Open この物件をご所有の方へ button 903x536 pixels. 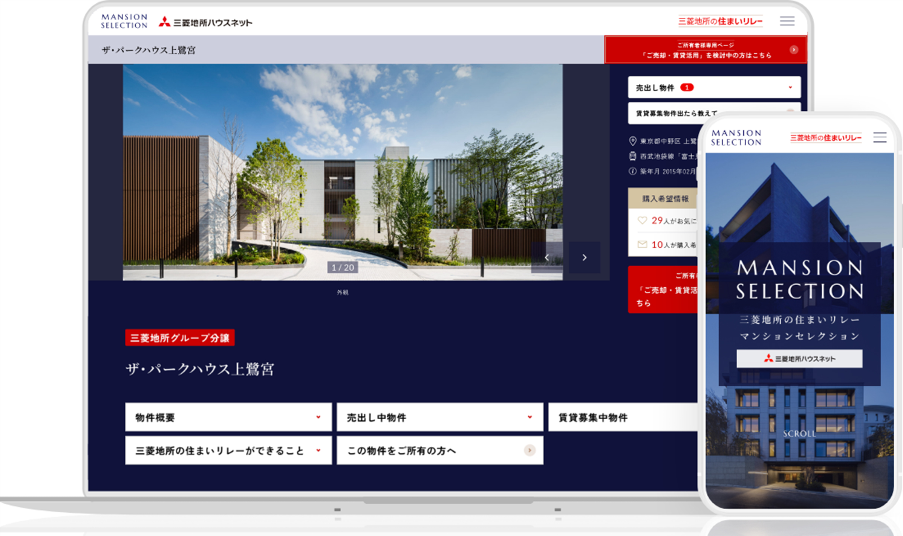(x=440, y=450)
